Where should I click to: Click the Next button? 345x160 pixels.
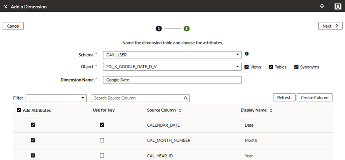[330, 26]
